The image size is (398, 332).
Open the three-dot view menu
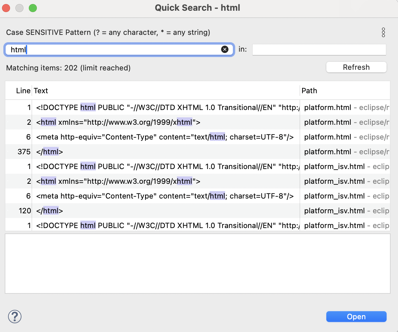click(x=383, y=33)
